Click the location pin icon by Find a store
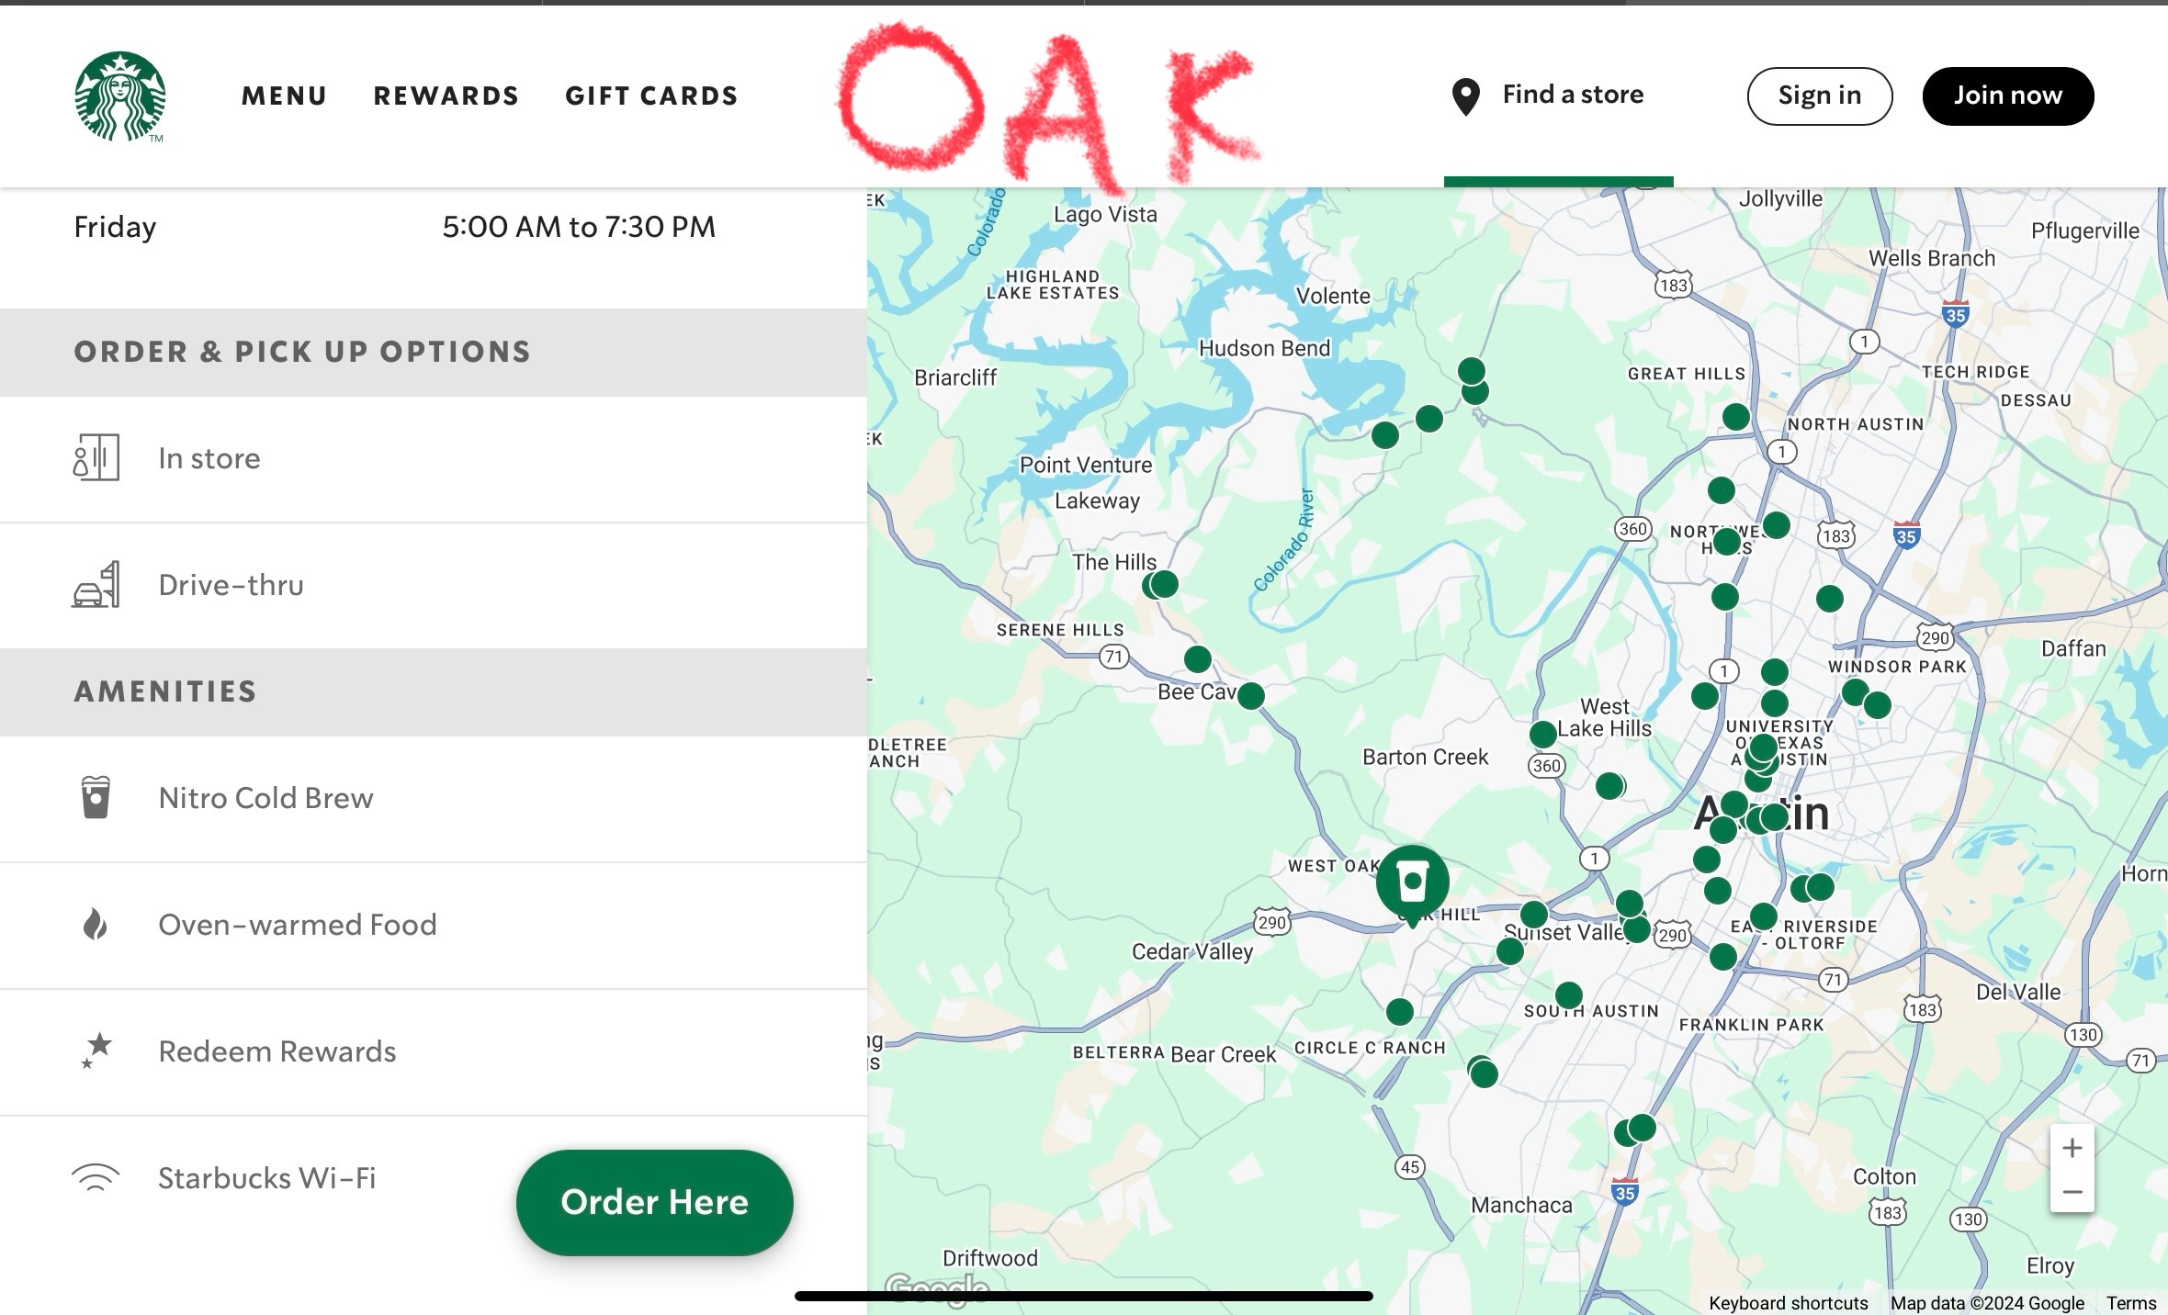The width and height of the screenshot is (2168, 1315). tap(1466, 96)
